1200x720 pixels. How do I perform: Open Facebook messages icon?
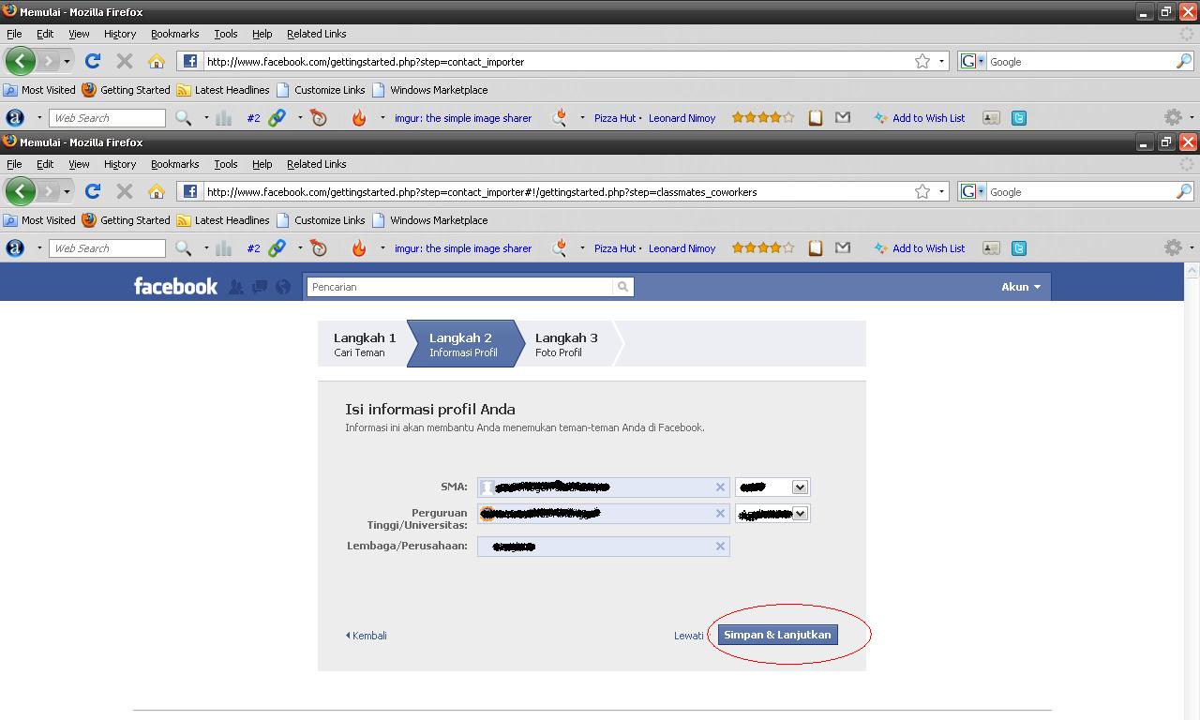coord(260,287)
